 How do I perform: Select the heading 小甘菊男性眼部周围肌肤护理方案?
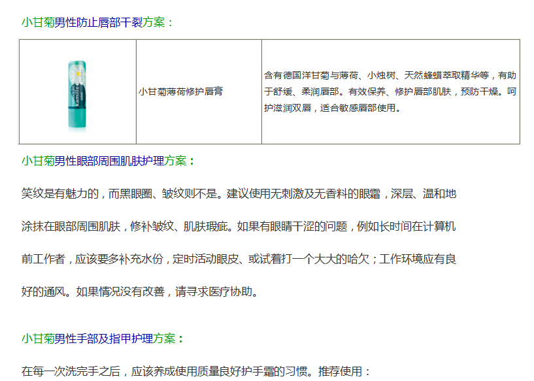[108, 161]
